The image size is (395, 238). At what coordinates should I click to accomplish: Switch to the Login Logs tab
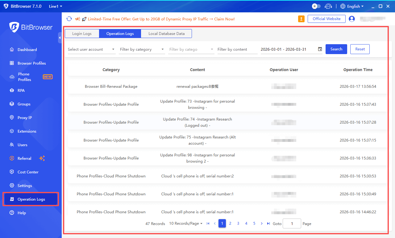pyautogui.click(x=82, y=33)
